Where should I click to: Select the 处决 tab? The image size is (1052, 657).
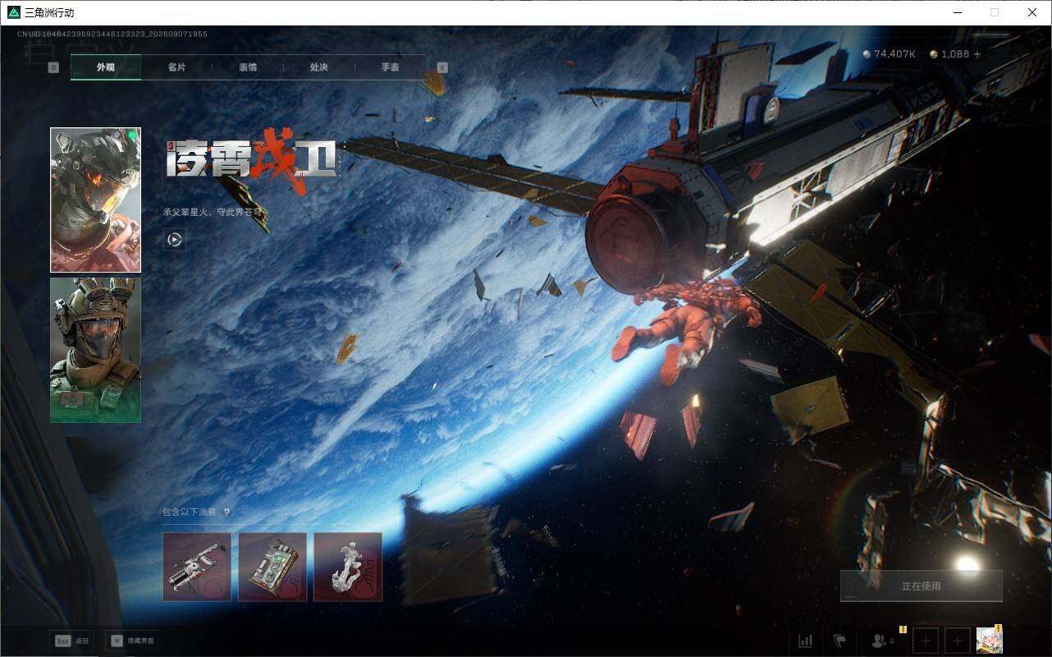(x=319, y=67)
